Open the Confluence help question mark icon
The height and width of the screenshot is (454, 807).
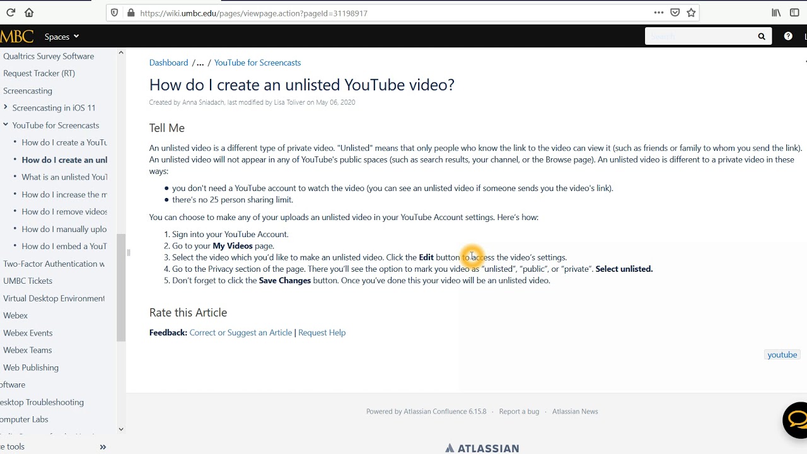tap(788, 37)
